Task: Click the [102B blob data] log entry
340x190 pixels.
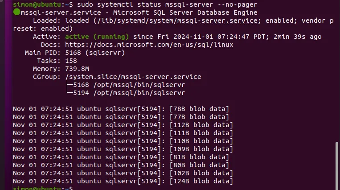Action: (x=201, y=173)
